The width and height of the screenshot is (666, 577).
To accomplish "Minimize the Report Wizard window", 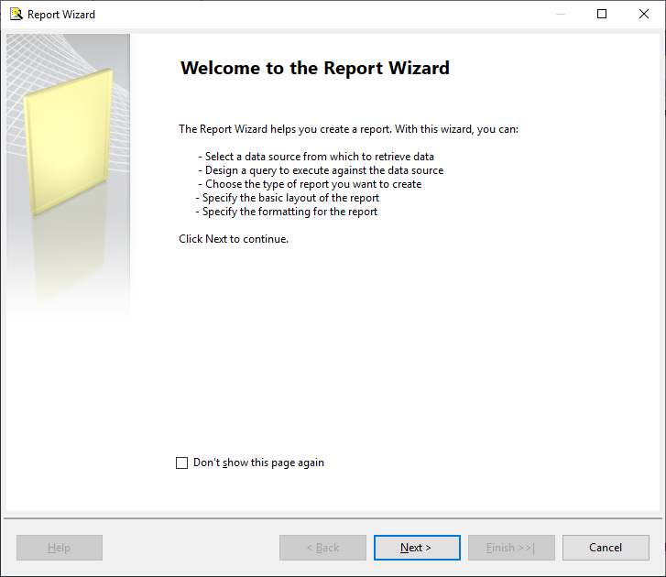I will tap(561, 14).
